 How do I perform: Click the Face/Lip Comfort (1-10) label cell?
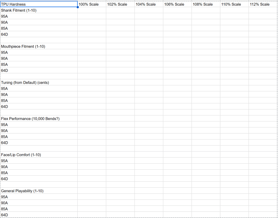coord(39,155)
